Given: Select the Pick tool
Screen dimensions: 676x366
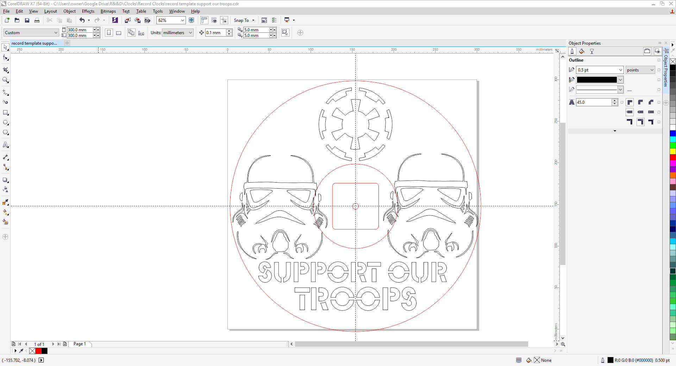Looking at the screenshot, I should 5,47.
